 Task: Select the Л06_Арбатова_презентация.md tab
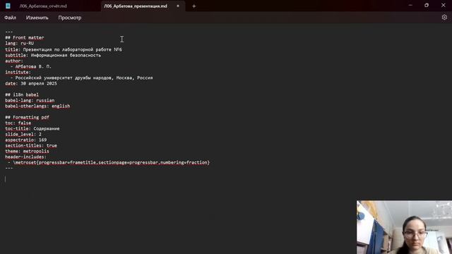[x=136, y=6]
